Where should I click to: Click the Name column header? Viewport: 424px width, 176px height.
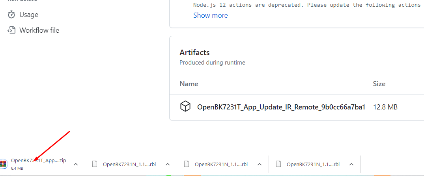pos(189,84)
